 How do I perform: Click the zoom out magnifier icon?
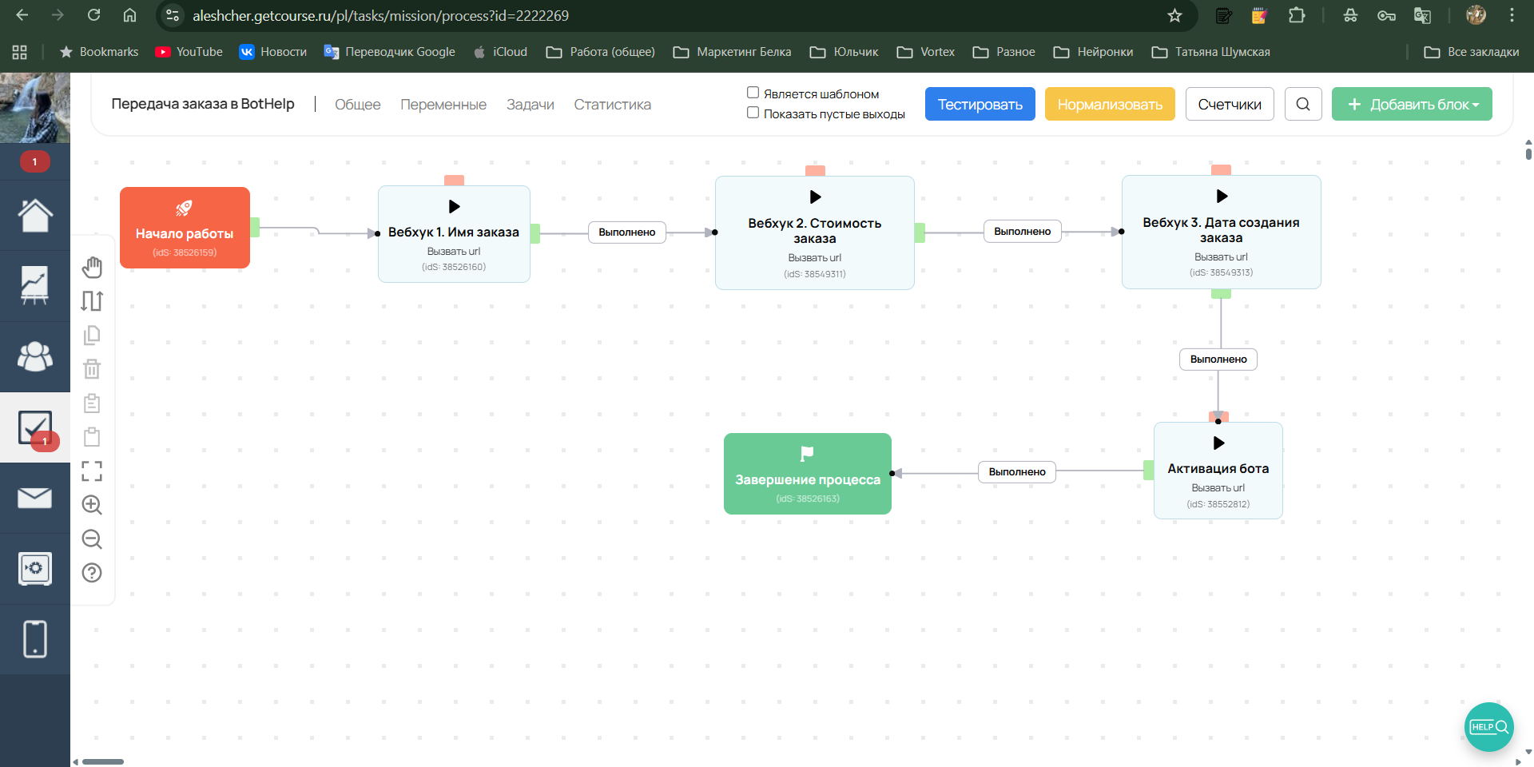tap(92, 539)
